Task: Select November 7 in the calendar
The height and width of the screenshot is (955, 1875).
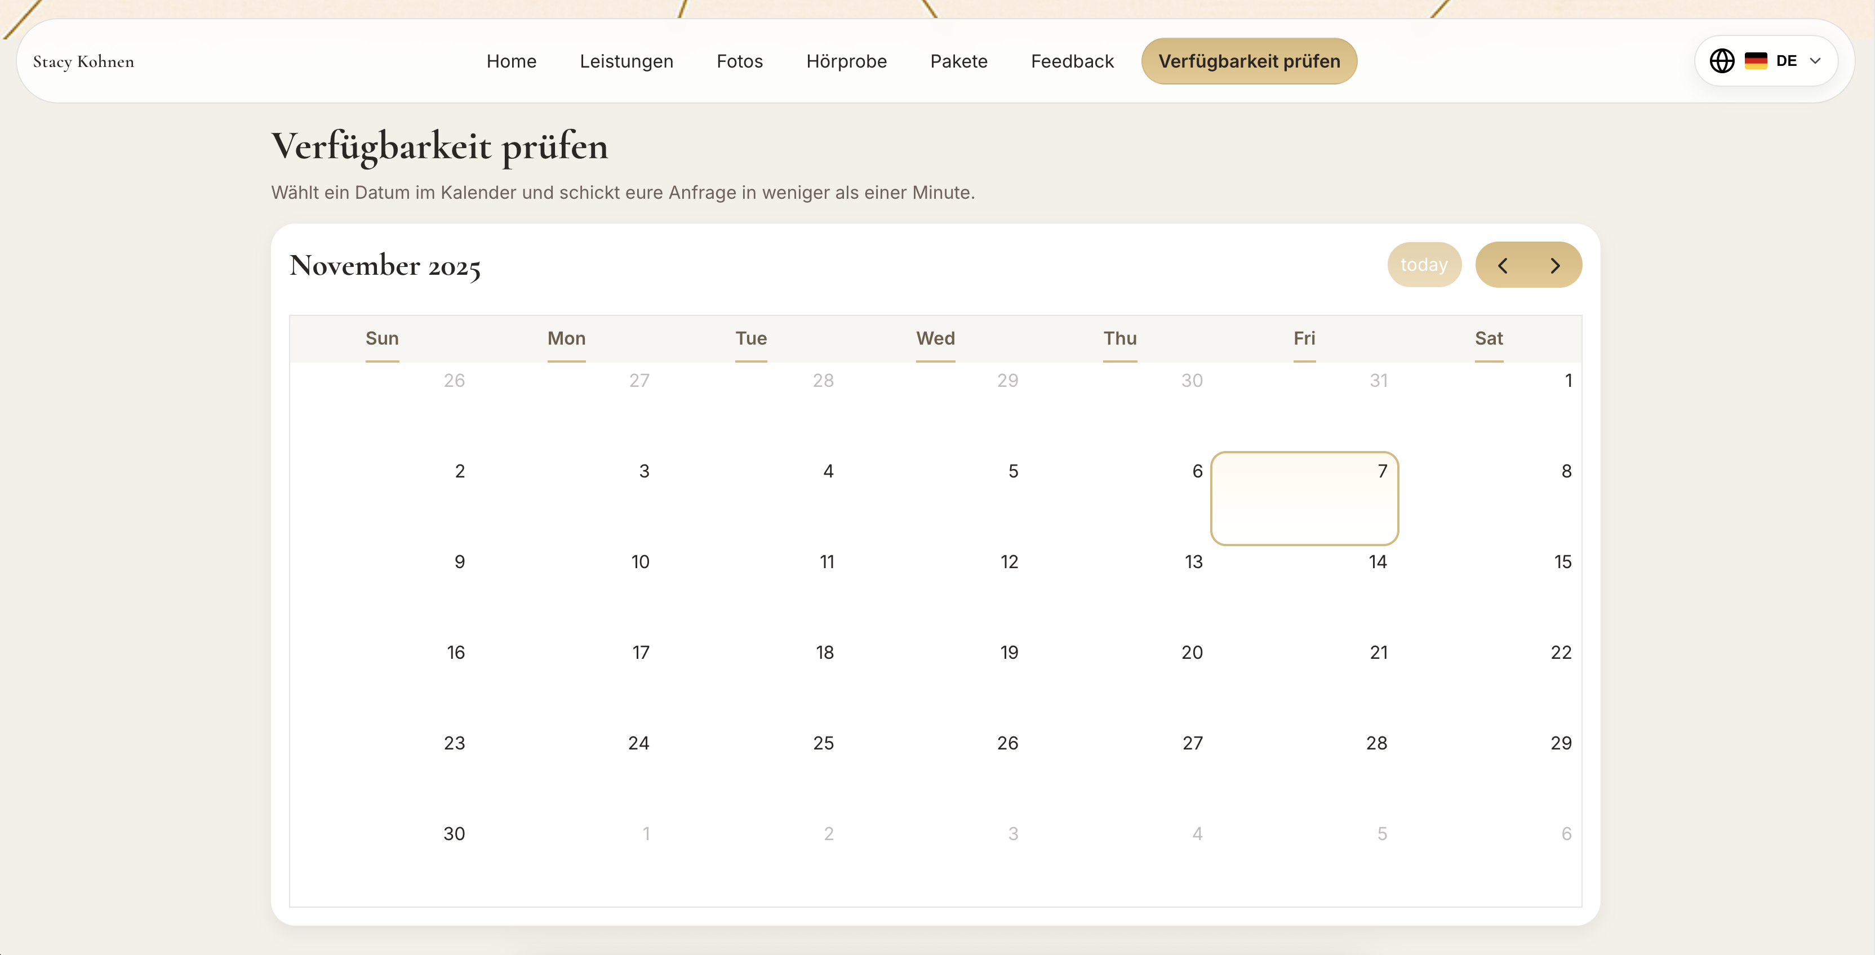Action: (1304, 498)
